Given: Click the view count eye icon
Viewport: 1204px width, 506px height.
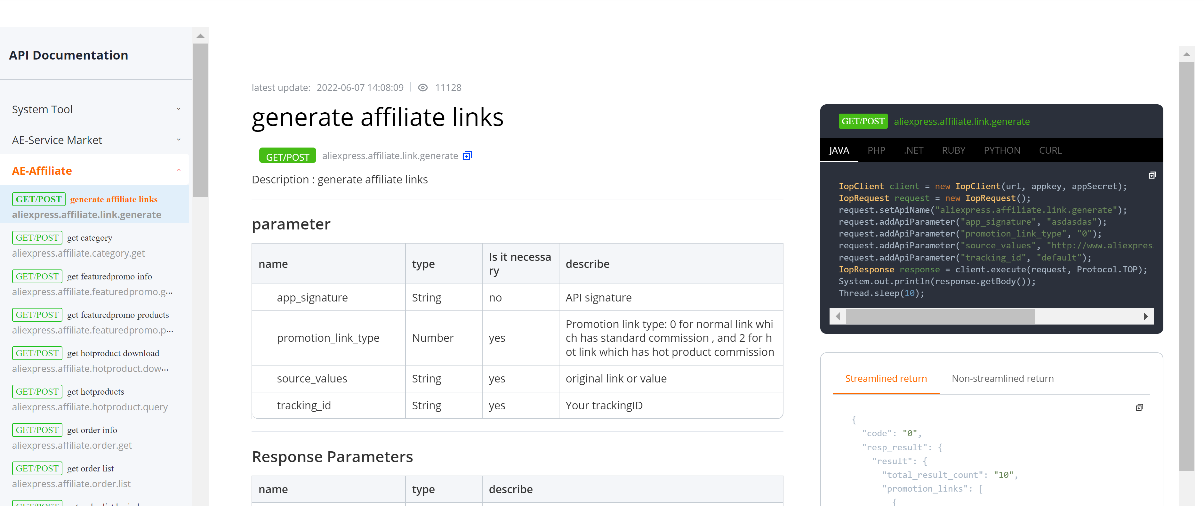Looking at the screenshot, I should pos(422,87).
